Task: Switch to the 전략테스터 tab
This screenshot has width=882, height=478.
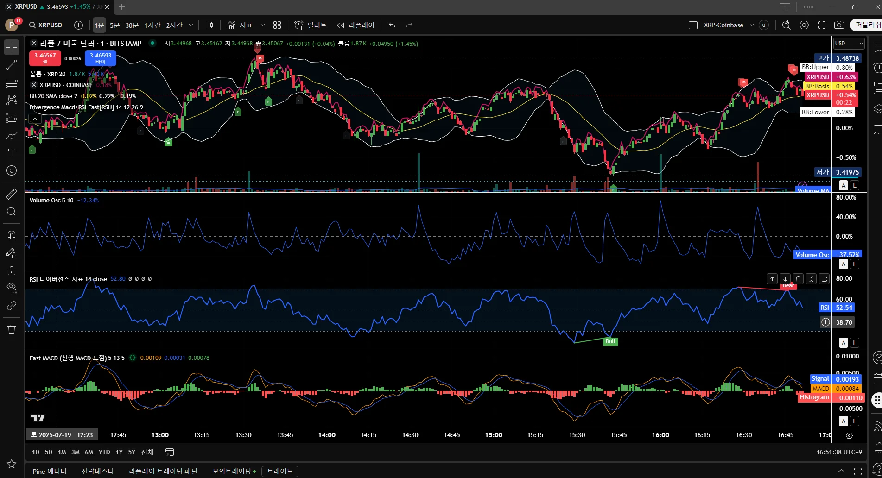Action: [97, 471]
